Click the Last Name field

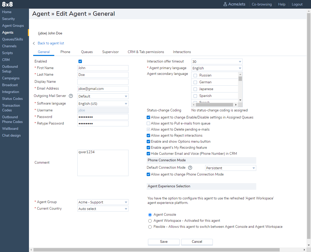[103, 75]
